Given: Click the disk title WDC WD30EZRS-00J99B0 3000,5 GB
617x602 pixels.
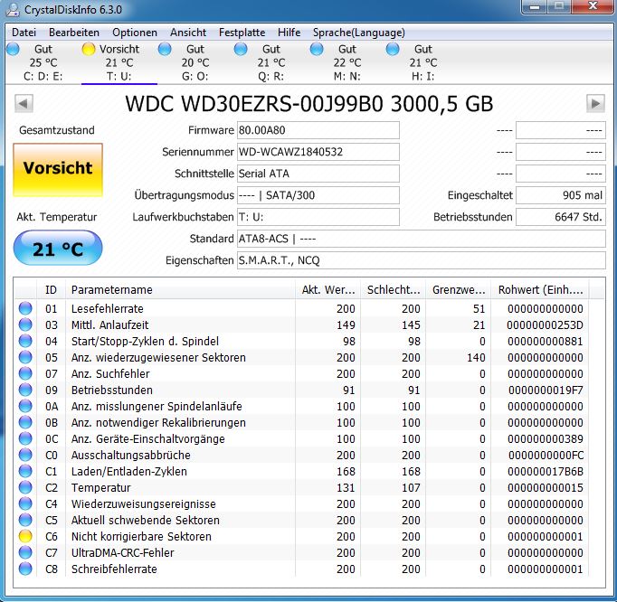Looking at the screenshot, I should click(309, 104).
